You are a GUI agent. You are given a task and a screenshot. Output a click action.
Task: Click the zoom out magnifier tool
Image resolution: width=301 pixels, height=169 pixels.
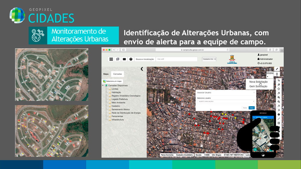click(279, 102)
